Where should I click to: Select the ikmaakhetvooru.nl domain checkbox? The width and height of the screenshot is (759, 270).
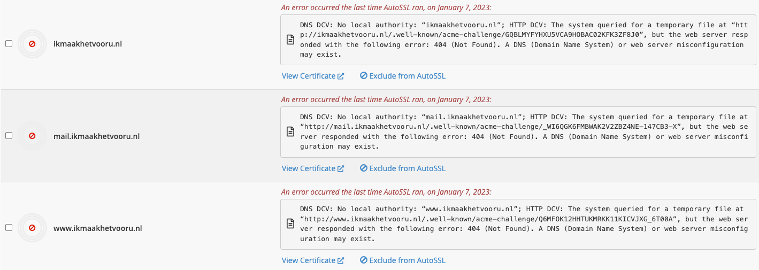click(x=9, y=44)
